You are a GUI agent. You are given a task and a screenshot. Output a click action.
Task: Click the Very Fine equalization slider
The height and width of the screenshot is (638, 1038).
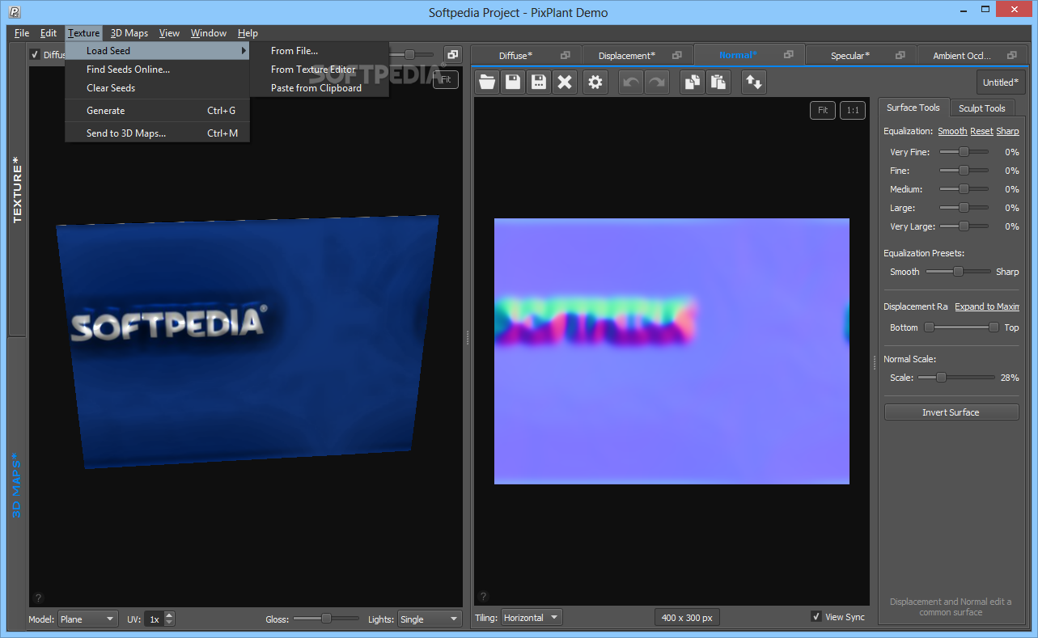coord(964,152)
